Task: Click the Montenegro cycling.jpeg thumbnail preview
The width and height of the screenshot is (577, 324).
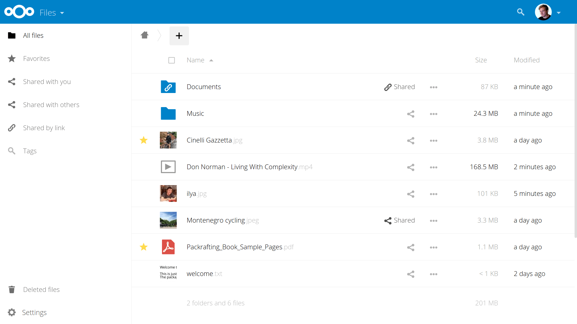Action: click(168, 220)
